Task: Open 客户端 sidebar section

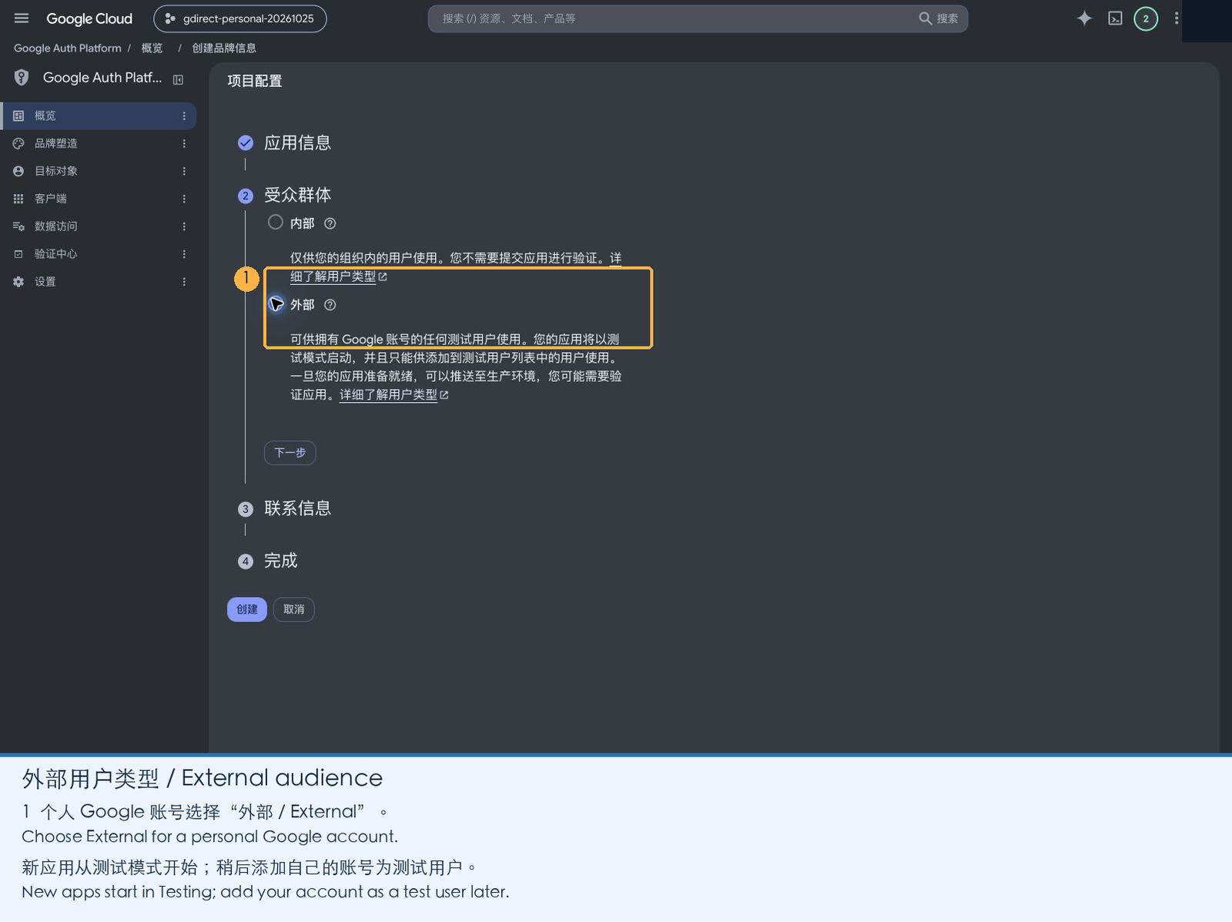Action: (99, 199)
